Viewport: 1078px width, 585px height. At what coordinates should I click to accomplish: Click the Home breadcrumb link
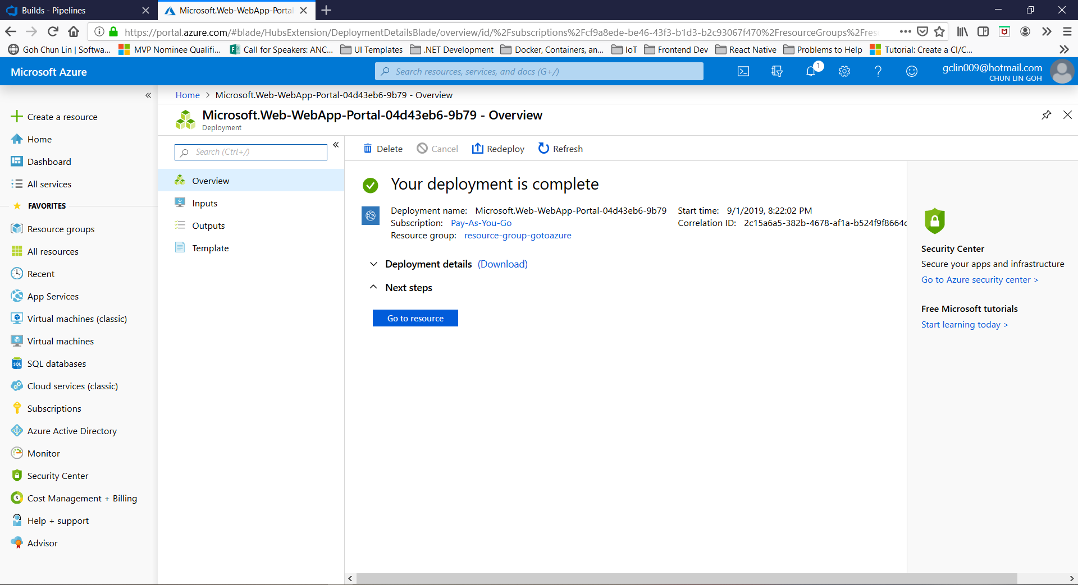(x=188, y=95)
